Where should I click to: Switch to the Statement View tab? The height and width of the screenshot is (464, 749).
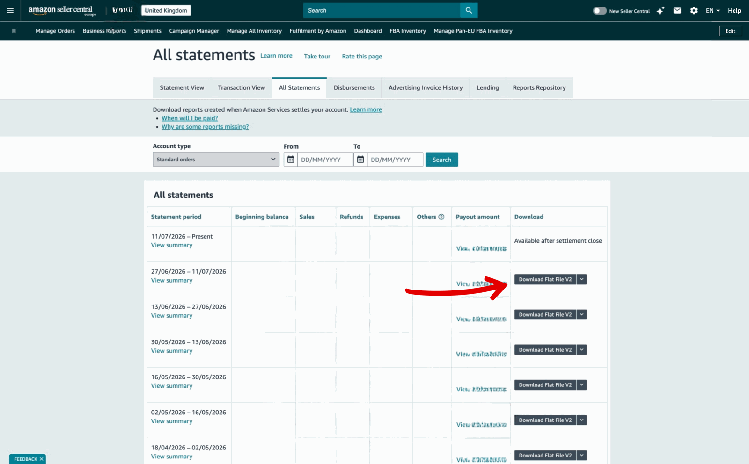(182, 87)
